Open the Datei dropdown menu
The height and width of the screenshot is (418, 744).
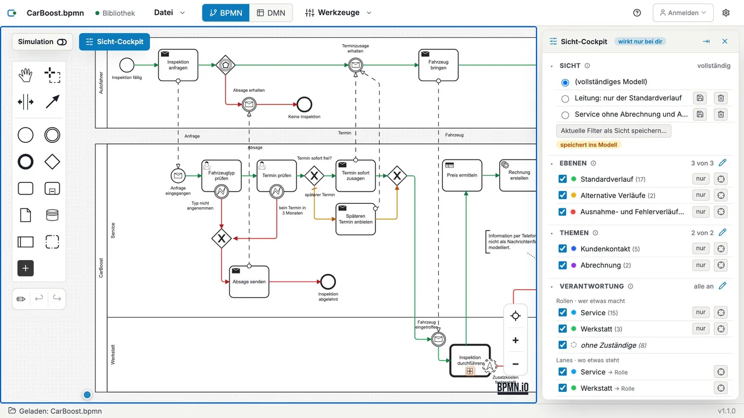tap(170, 13)
